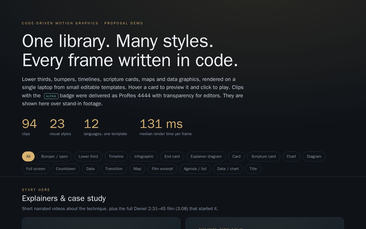The image size is (366, 229).
Task: Select the Chart filter pill
Action: tap(291, 156)
